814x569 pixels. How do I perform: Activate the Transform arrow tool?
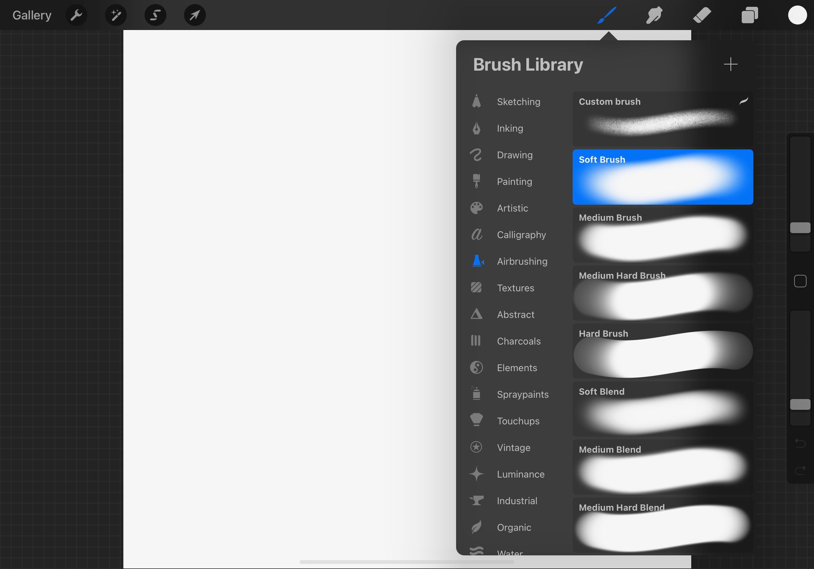(195, 15)
